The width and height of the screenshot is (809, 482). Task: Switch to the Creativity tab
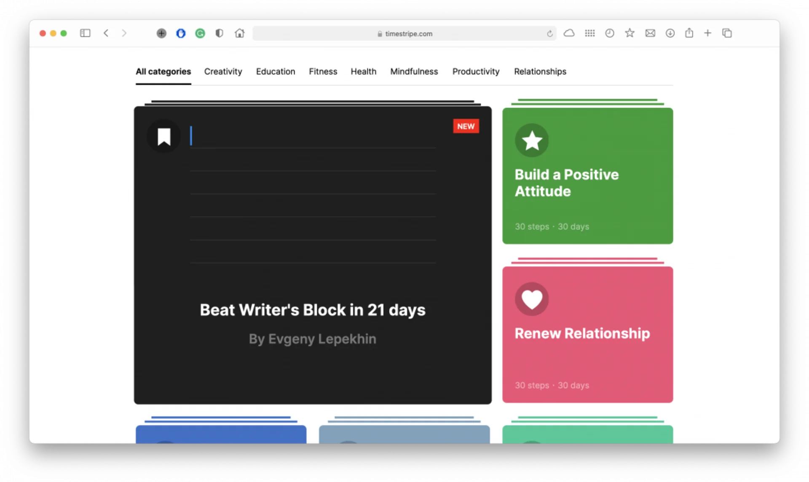click(x=223, y=72)
